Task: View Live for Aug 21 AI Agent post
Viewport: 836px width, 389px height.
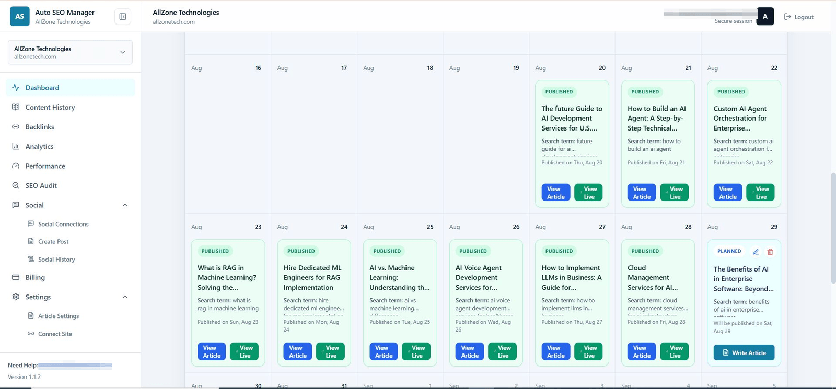Action: [675, 193]
